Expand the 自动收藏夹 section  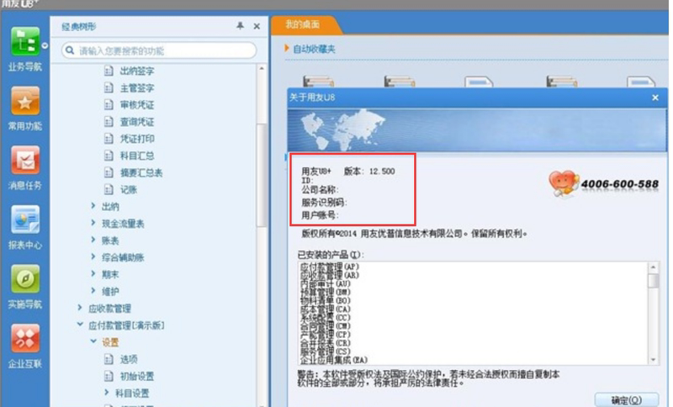pyautogui.click(x=287, y=49)
